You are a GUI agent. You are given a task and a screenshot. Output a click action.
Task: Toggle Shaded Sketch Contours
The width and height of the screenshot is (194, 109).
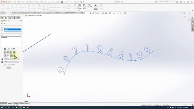coord(95,7)
